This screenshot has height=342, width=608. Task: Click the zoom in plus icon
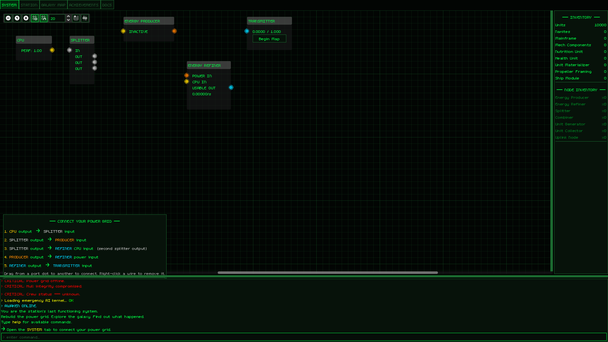click(x=26, y=18)
